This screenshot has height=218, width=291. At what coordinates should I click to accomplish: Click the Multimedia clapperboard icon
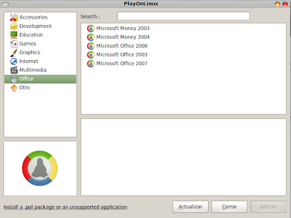pyautogui.click(x=14, y=70)
